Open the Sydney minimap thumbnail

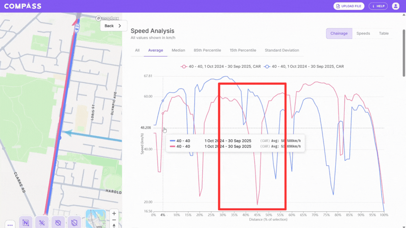point(96,219)
